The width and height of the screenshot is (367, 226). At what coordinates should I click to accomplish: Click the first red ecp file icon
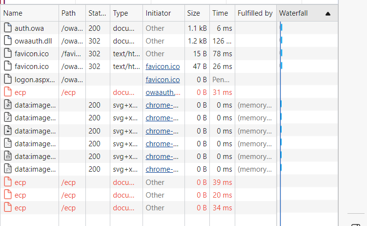pos(7,92)
